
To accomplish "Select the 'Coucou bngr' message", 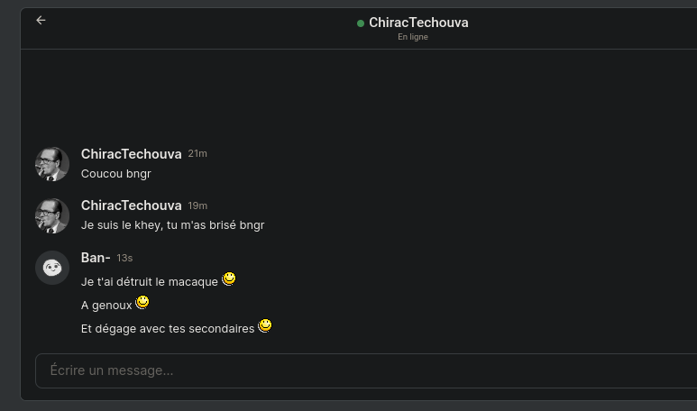I will 116,174.
